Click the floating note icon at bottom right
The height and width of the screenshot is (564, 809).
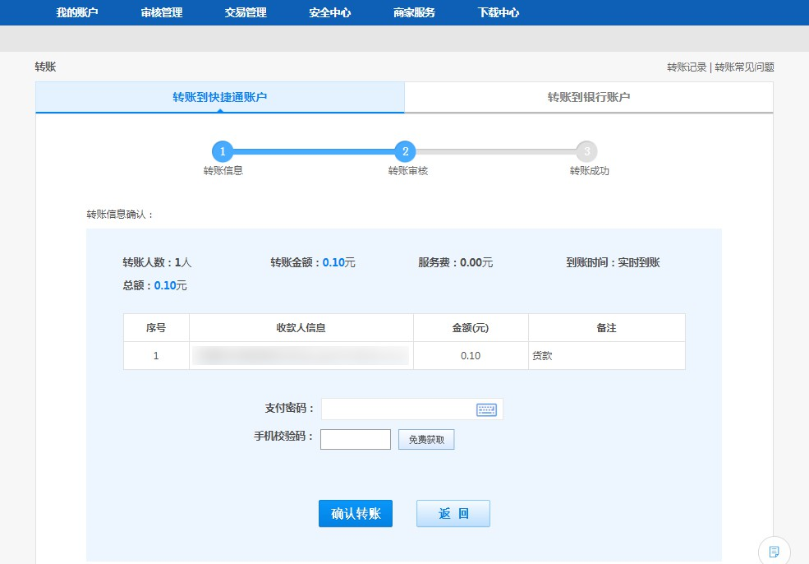pyautogui.click(x=774, y=551)
